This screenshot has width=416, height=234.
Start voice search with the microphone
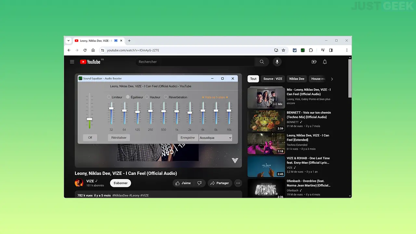[x=277, y=62]
